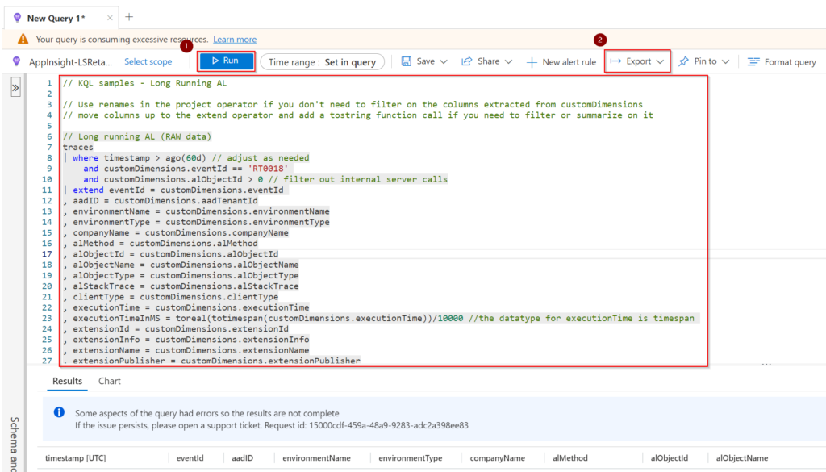Switch to the Chart tab

(109, 381)
